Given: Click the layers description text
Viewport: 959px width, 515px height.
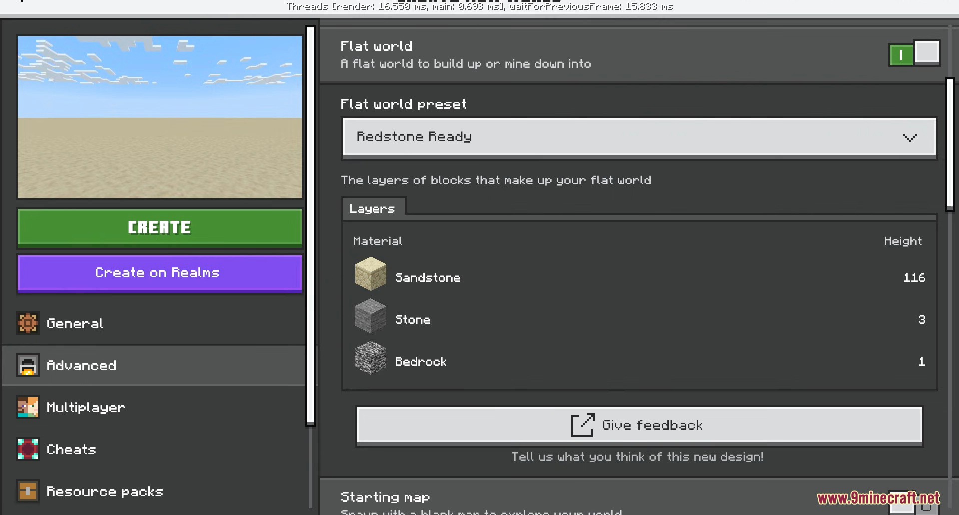Looking at the screenshot, I should [496, 180].
